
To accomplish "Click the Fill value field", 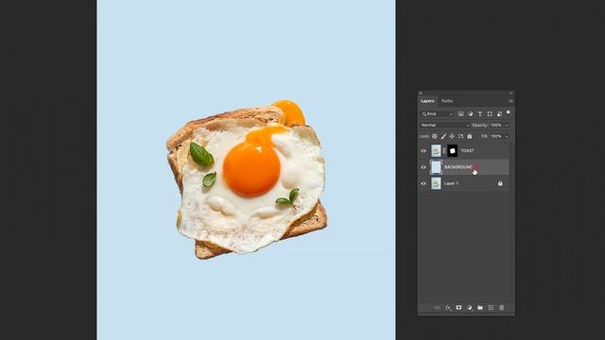I will [x=495, y=136].
